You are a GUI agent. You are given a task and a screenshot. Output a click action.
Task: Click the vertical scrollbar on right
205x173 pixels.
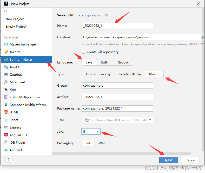tap(203, 79)
